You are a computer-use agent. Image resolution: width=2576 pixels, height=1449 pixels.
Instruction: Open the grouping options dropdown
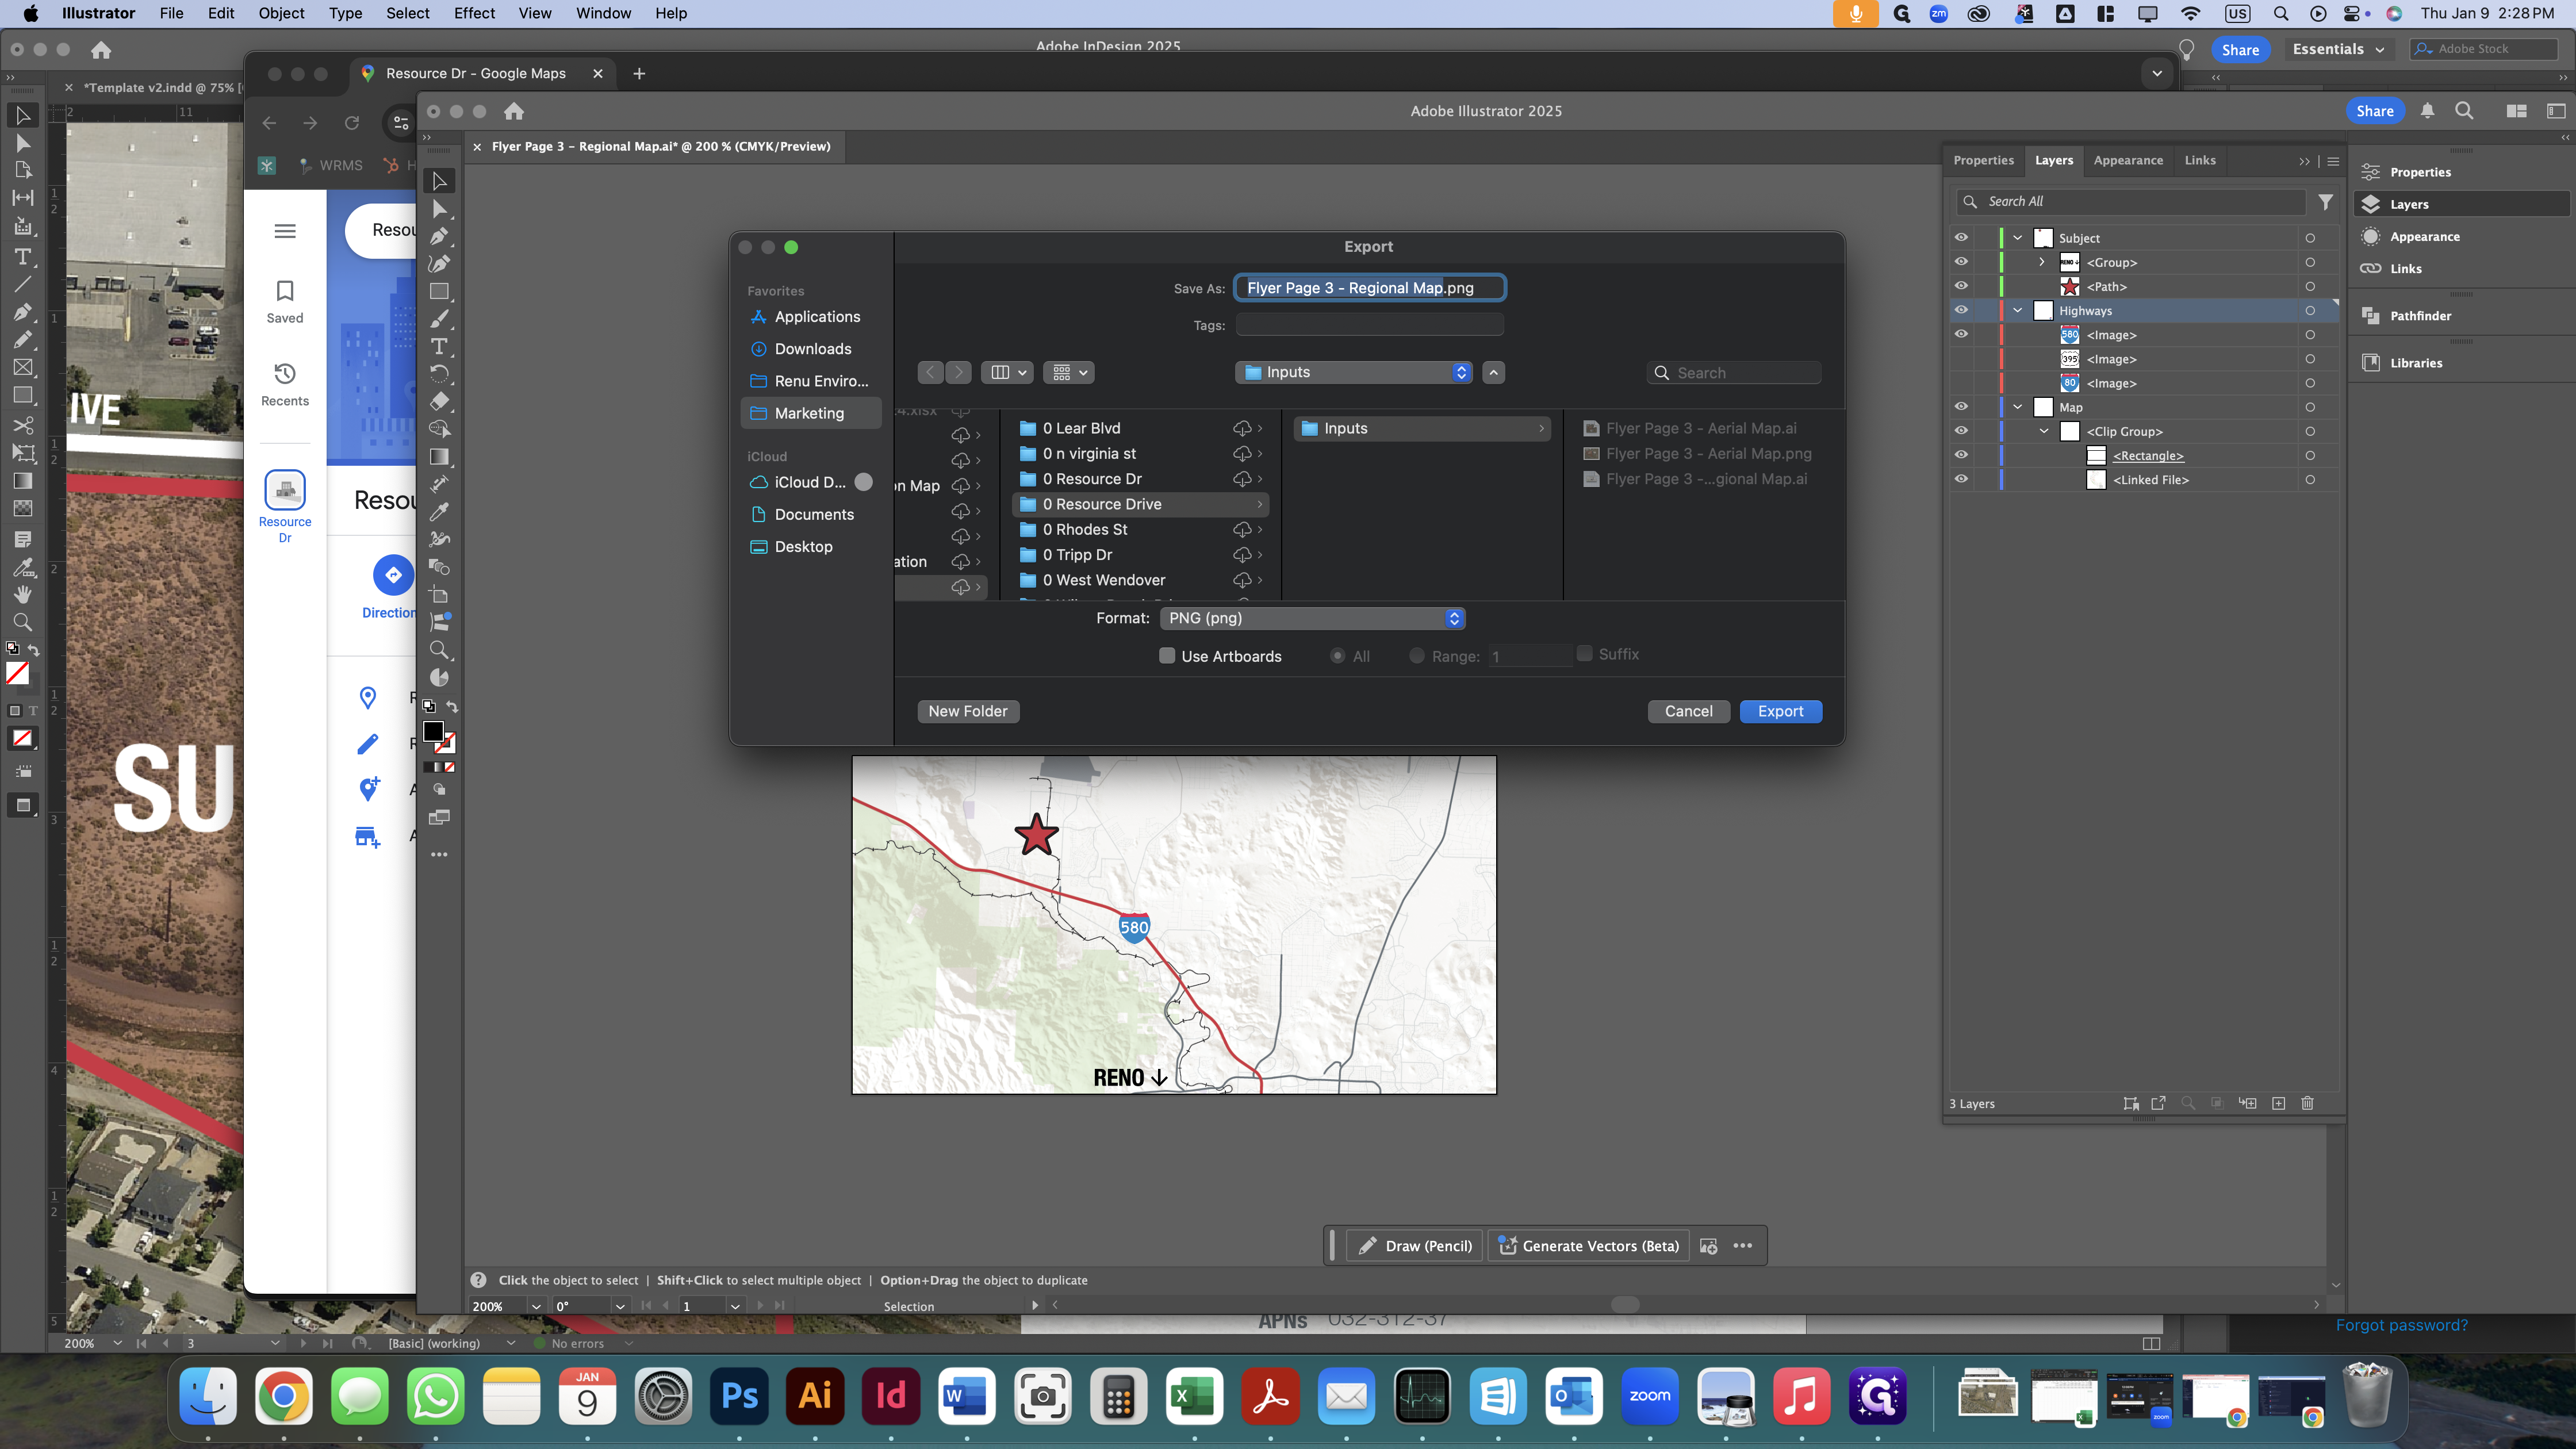tap(1069, 372)
